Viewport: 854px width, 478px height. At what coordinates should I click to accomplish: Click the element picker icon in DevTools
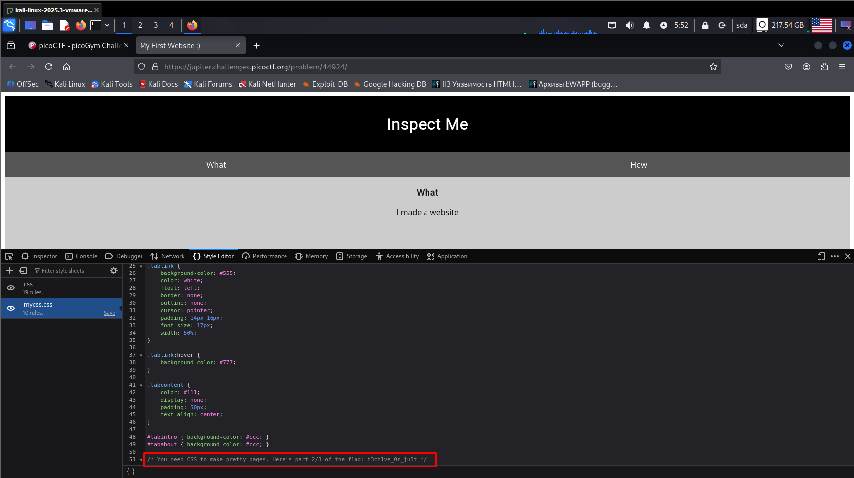9,256
